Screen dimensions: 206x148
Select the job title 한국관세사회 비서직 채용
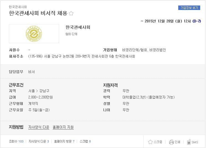tap(38, 13)
